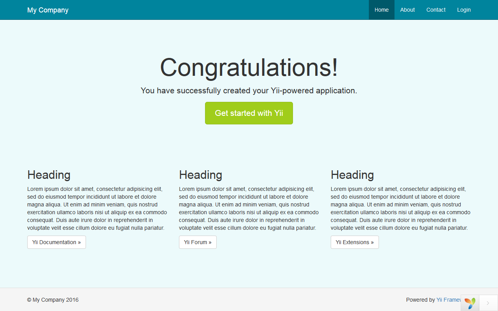Click the Lorem ipsum paragraph above Yii Documentation
The image size is (498, 311).
coord(97,208)
